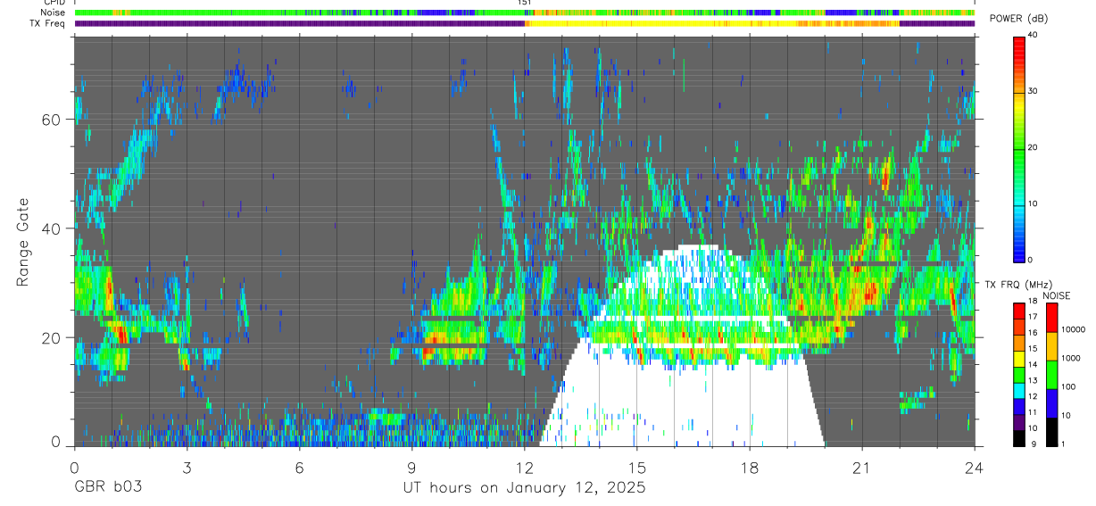This screenshot has width=1096, height=506.
Task: Click the GBR b03 station label
Action: click(107, 487)
